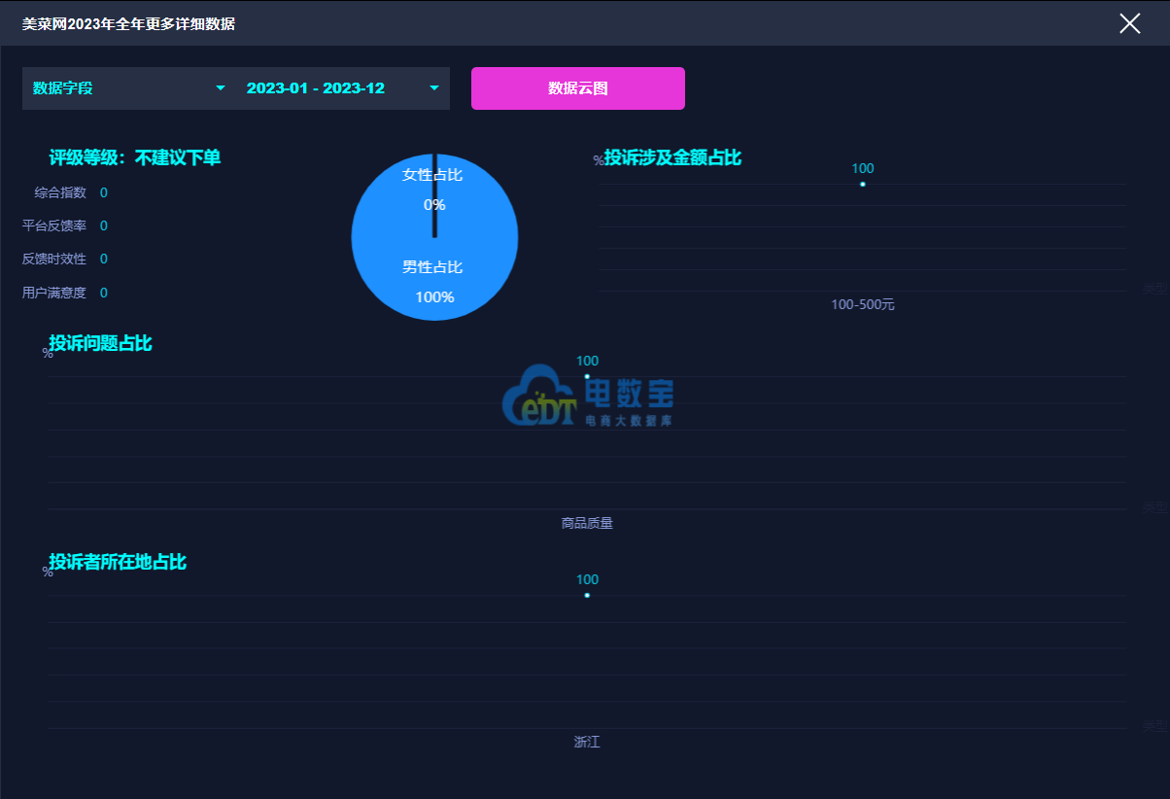Click the 用户满意度 label
Screen dimensions: 1170x799
[54, 293]
